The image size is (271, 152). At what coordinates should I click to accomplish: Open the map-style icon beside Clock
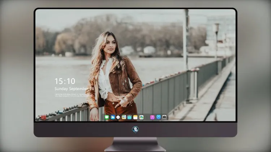click(x=124, y=117)
